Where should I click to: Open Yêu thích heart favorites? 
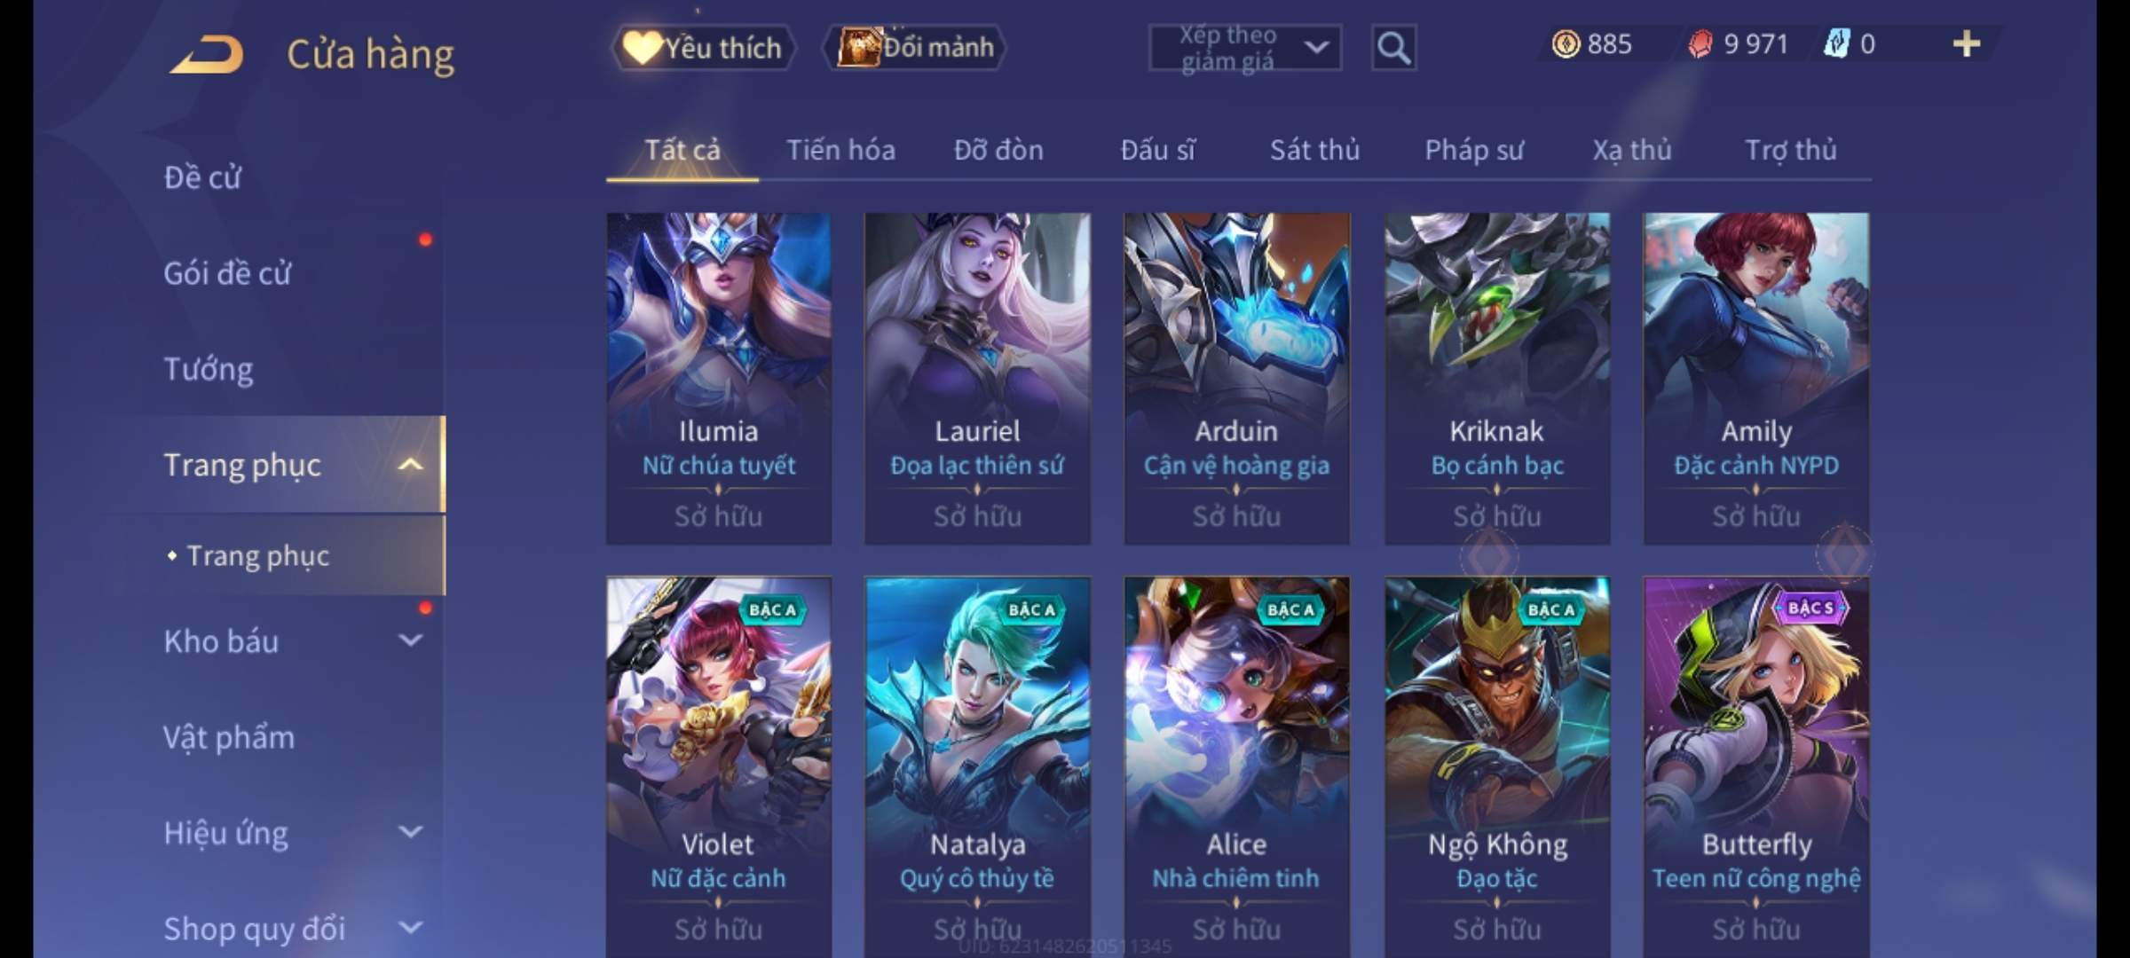coord(703,48)
